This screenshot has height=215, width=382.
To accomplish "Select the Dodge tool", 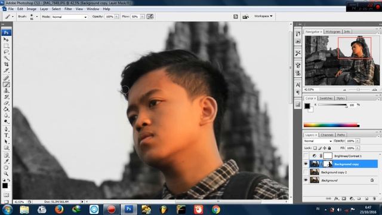I will tap(7, 122).
